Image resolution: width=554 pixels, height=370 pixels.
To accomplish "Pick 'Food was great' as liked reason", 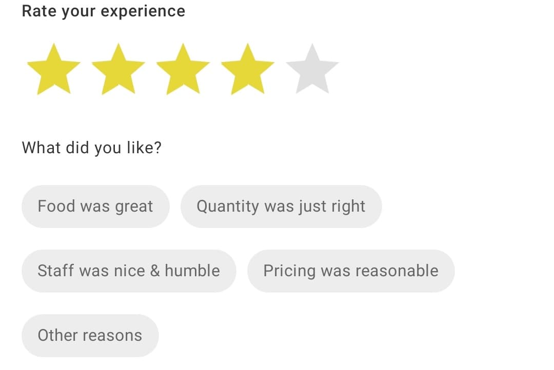I will [x=95, y=206].
